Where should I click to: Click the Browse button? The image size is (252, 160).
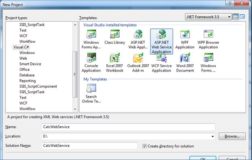[x=232, y=136]
